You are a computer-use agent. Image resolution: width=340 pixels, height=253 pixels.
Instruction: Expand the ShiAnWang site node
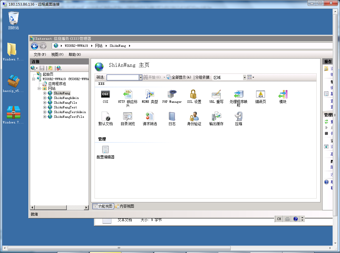(45, 93)
